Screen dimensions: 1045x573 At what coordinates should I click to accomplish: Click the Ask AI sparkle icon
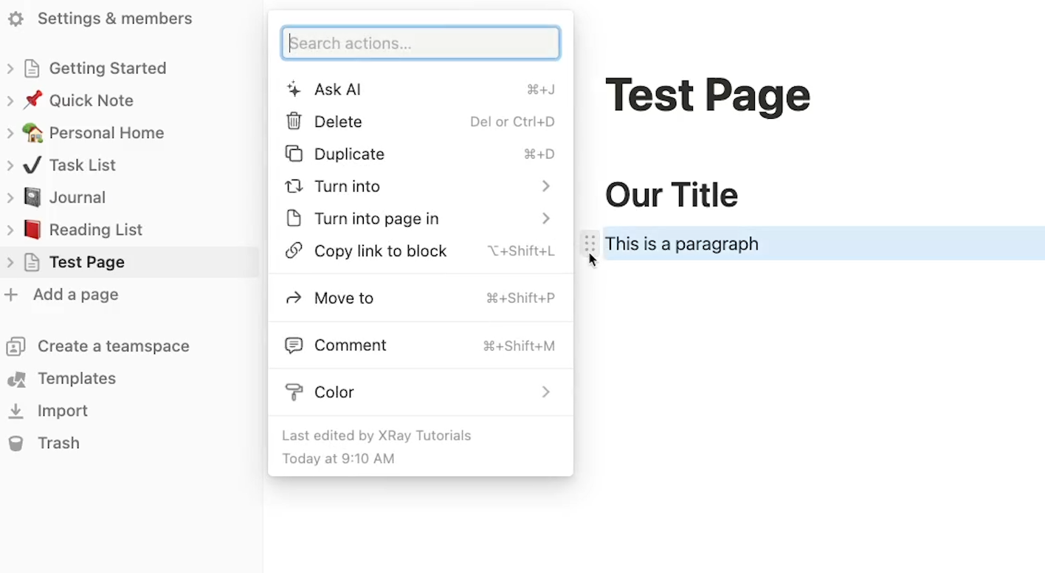(294, 89)
